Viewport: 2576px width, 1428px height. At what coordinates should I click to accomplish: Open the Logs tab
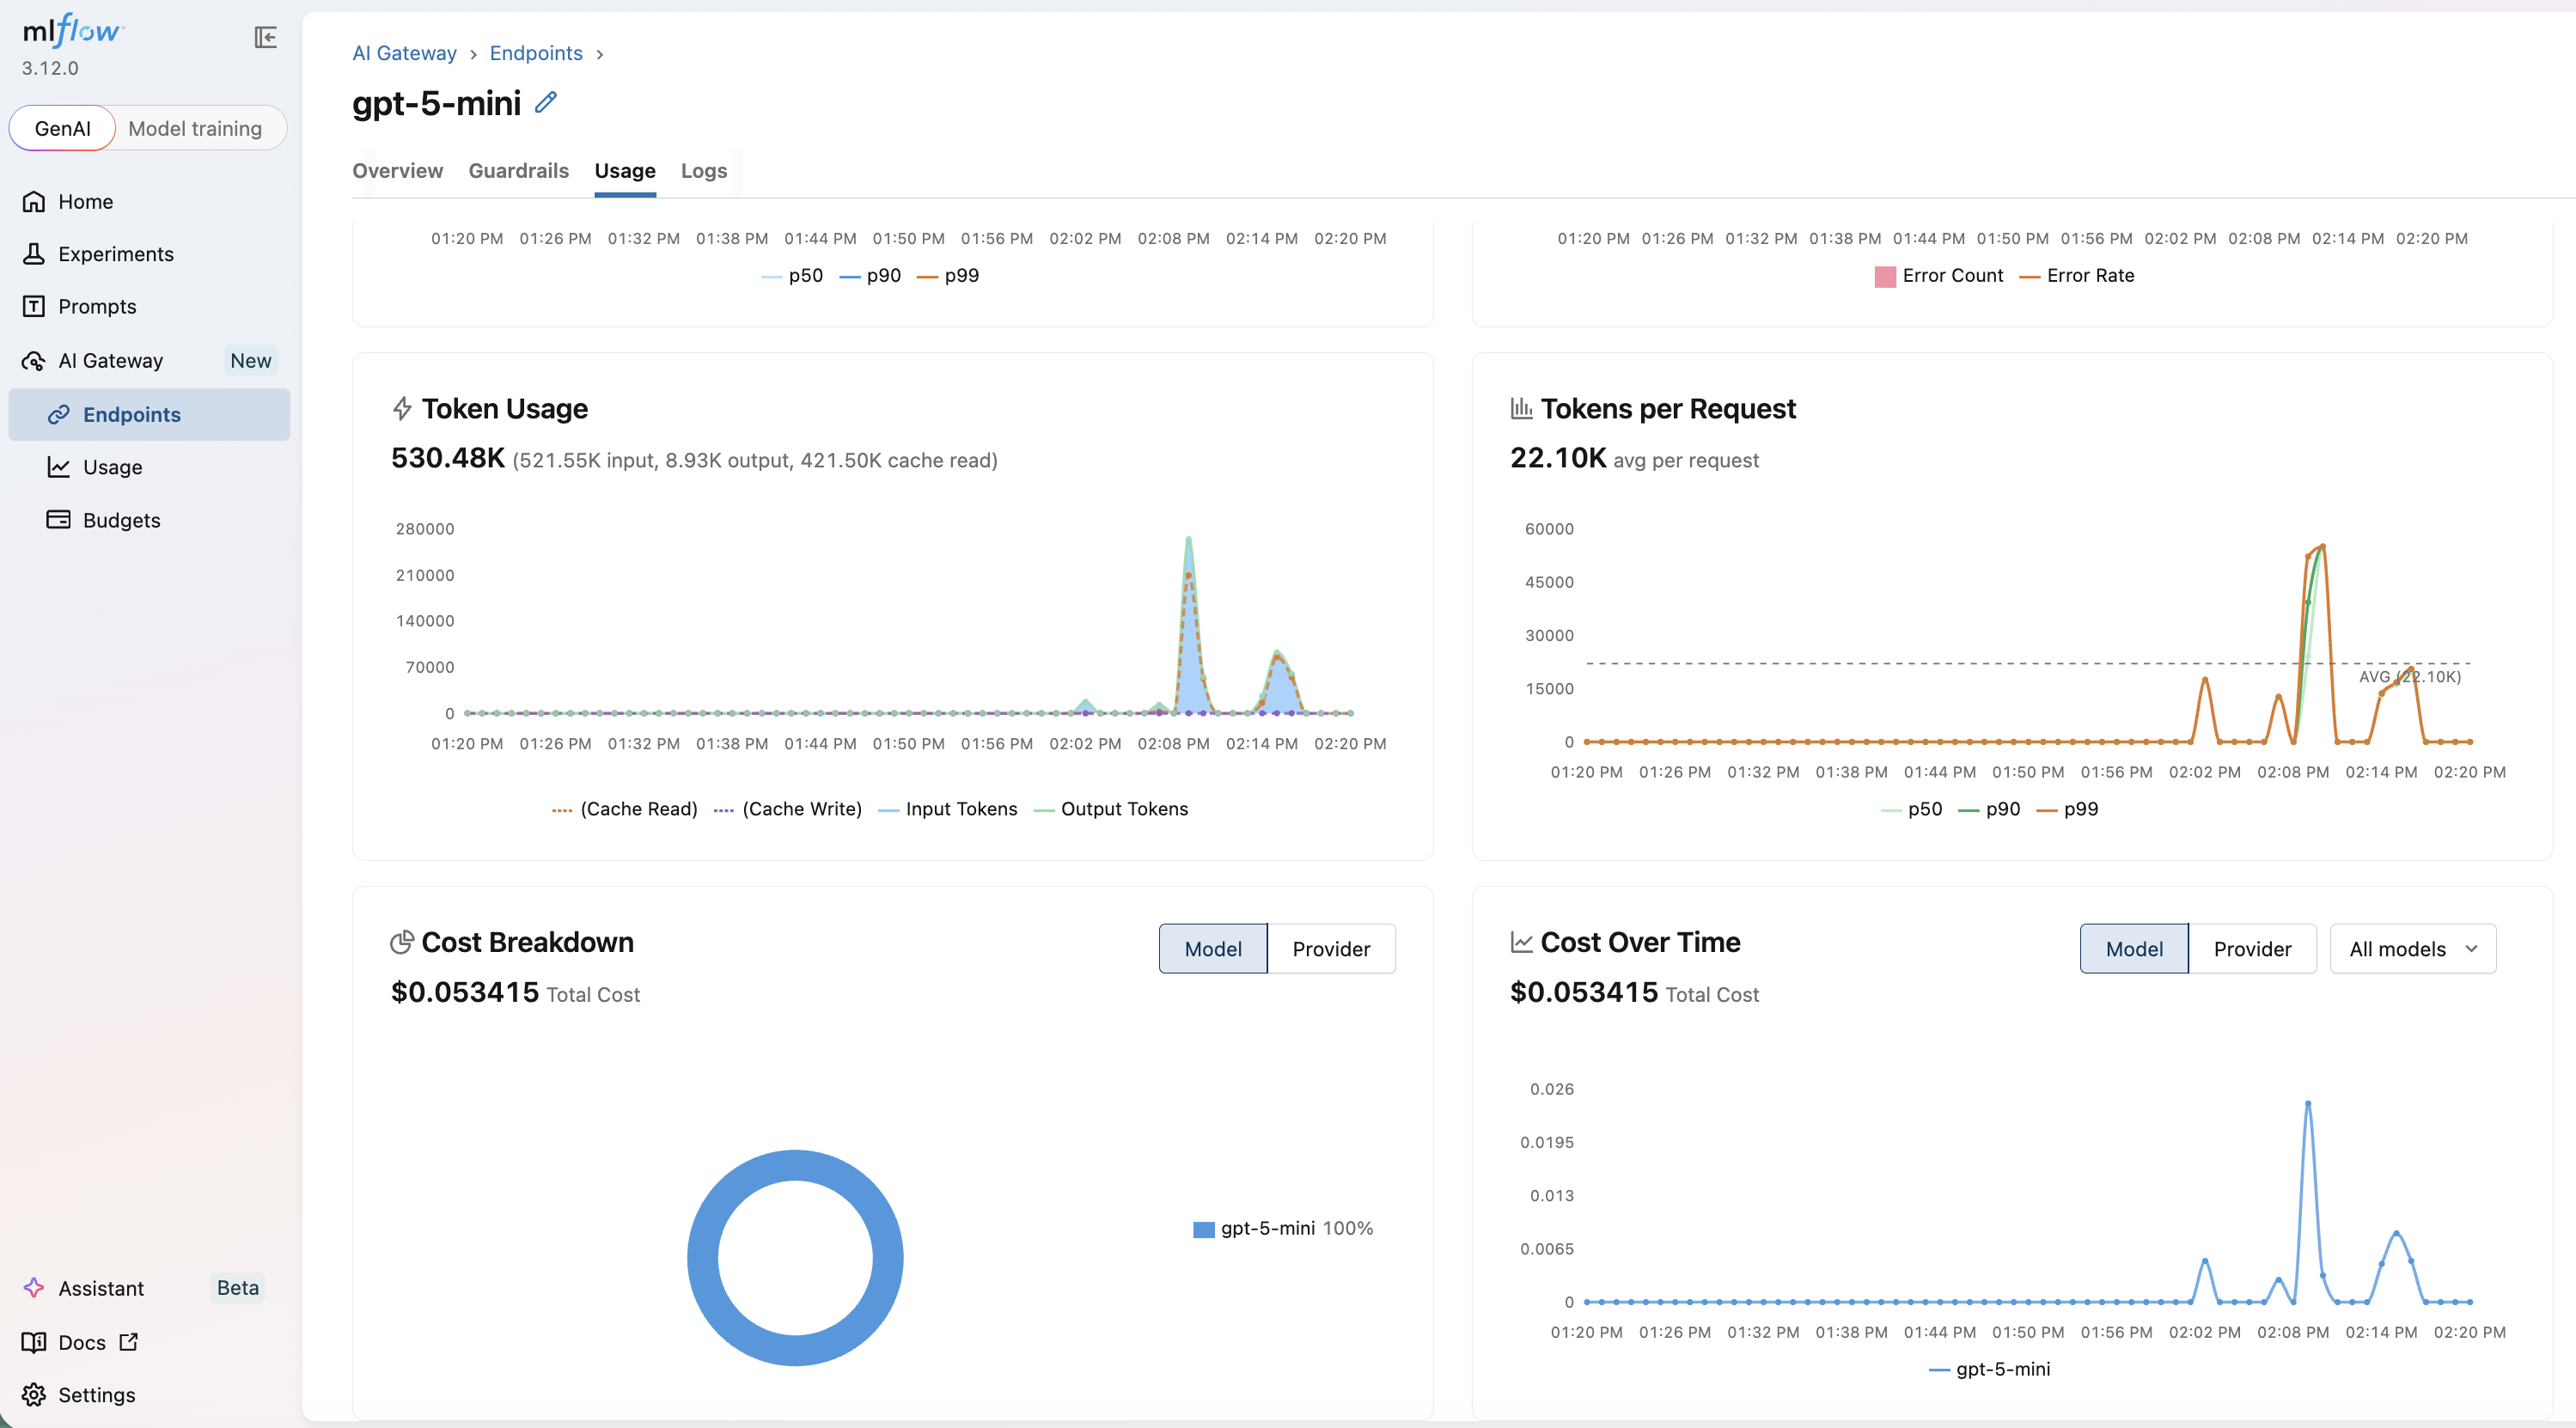704,171
